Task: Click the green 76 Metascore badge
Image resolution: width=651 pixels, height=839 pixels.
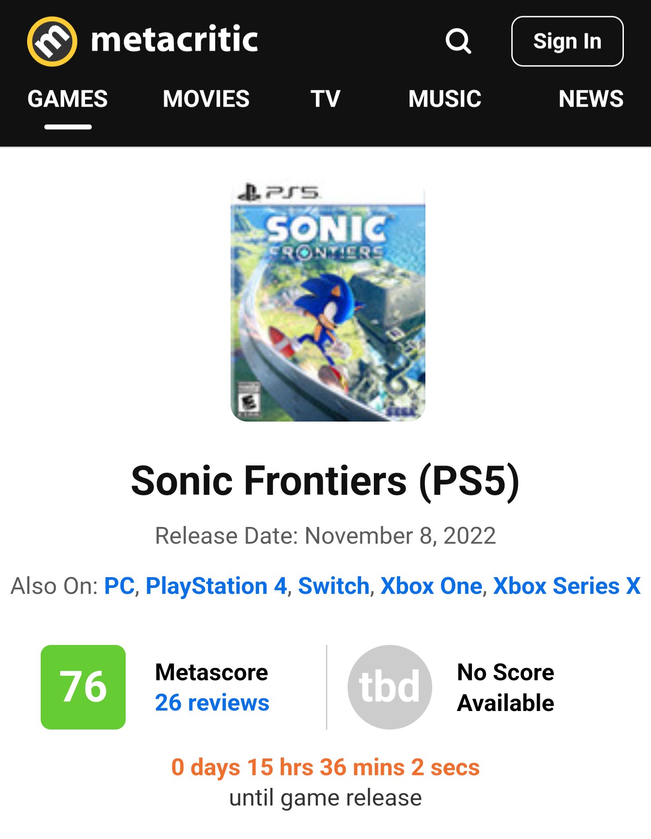Action: [83, 687]
